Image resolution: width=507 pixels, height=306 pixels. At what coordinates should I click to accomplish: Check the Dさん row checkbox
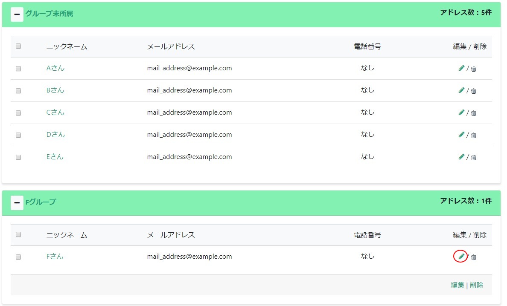click(18, 135)
